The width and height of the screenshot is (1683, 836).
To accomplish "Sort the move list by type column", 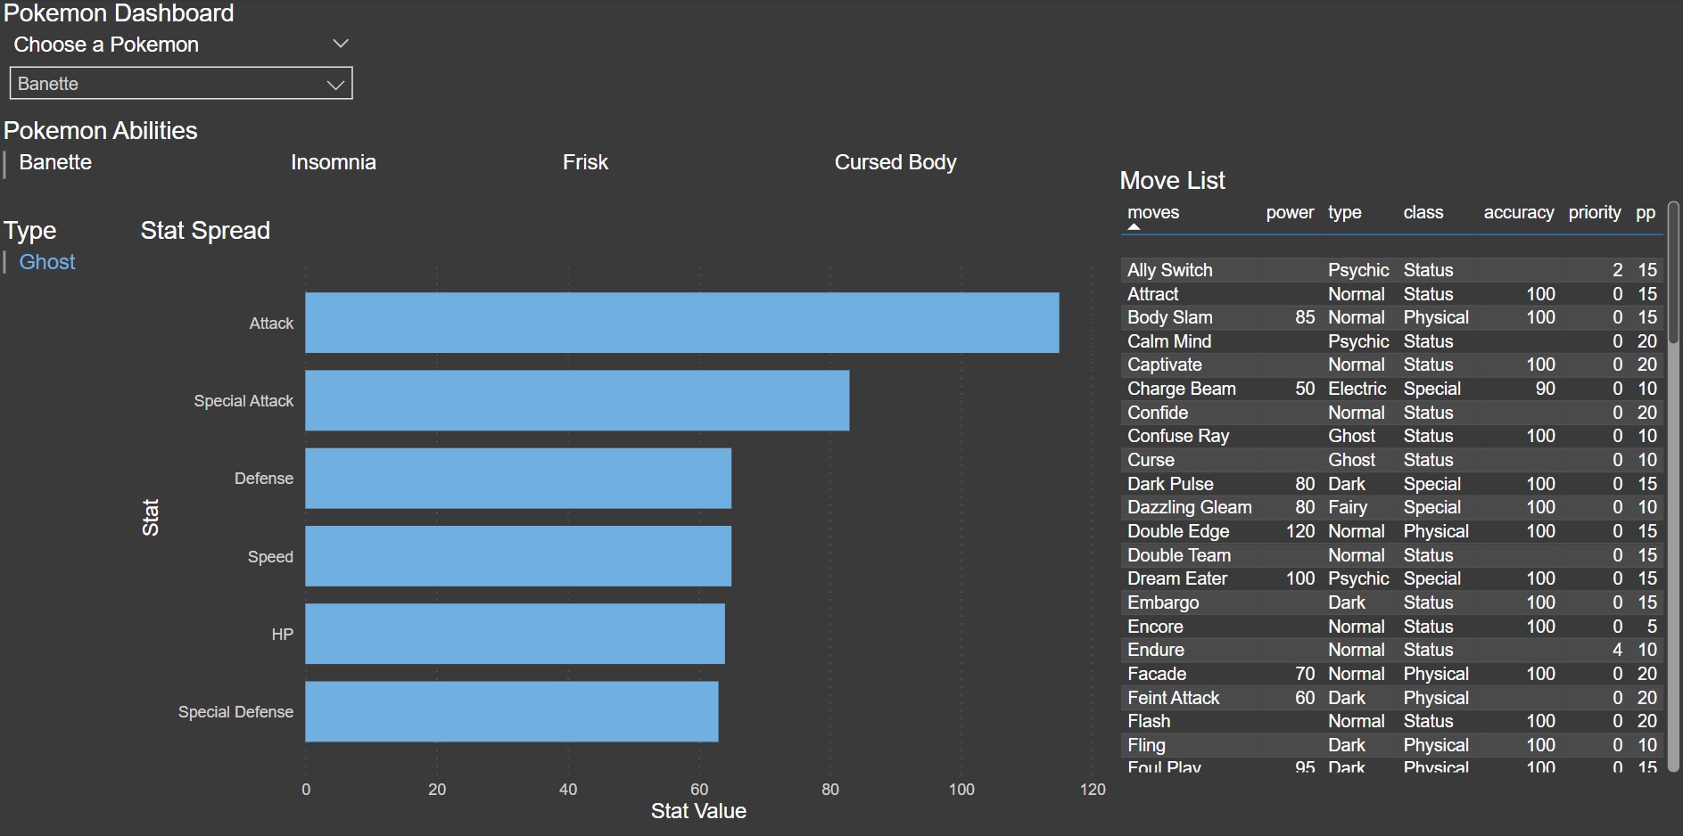I will [x=1344, y=213].
